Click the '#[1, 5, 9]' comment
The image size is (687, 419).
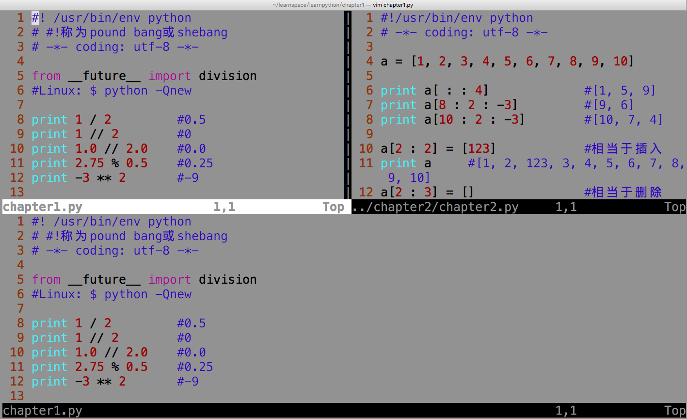pos(620,91)
